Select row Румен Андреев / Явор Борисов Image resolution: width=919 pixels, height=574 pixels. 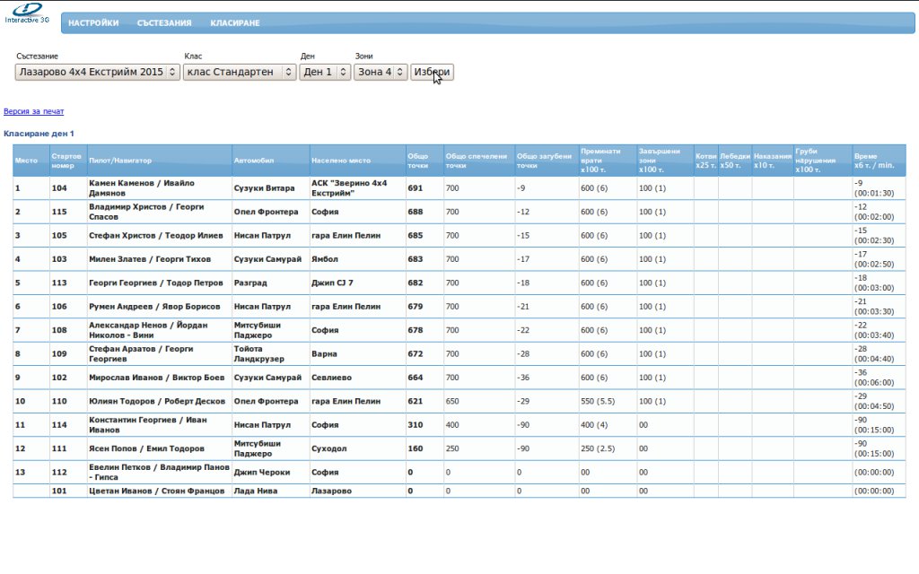point(459,307)
